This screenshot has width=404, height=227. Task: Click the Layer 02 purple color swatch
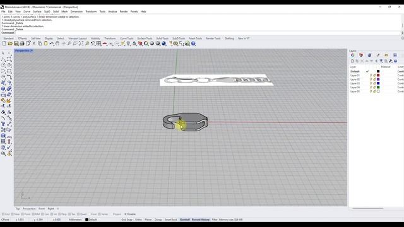[x=378, y=79]
